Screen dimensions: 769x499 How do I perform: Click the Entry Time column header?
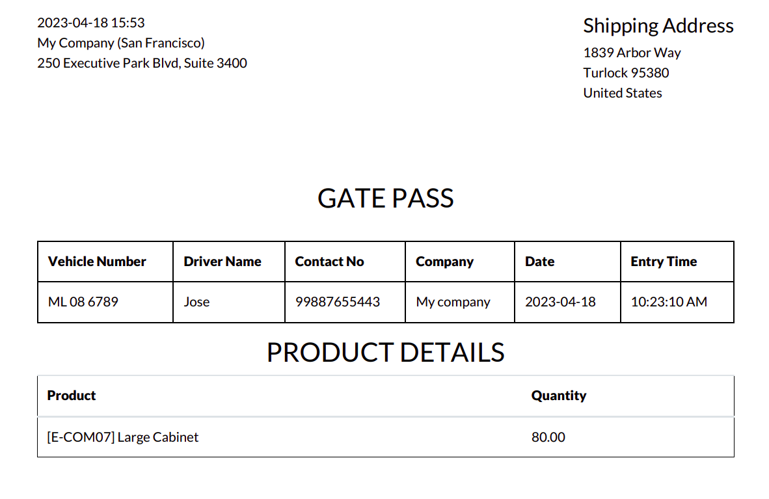[x=664, y=262]
